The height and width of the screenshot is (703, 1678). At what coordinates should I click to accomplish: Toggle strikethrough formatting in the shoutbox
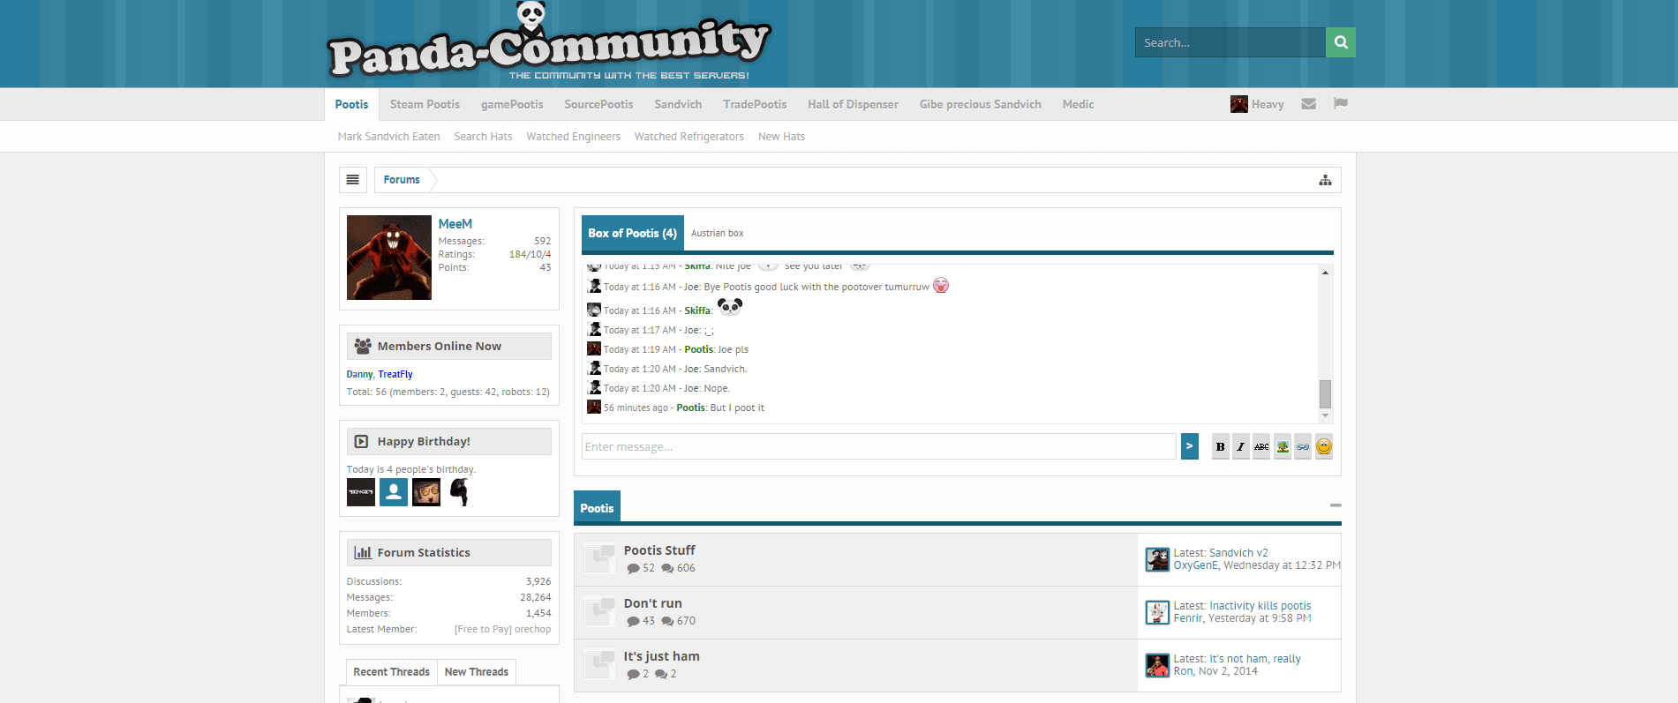[x=1261, y=447]
